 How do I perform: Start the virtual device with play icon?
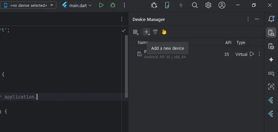[252, 54]
